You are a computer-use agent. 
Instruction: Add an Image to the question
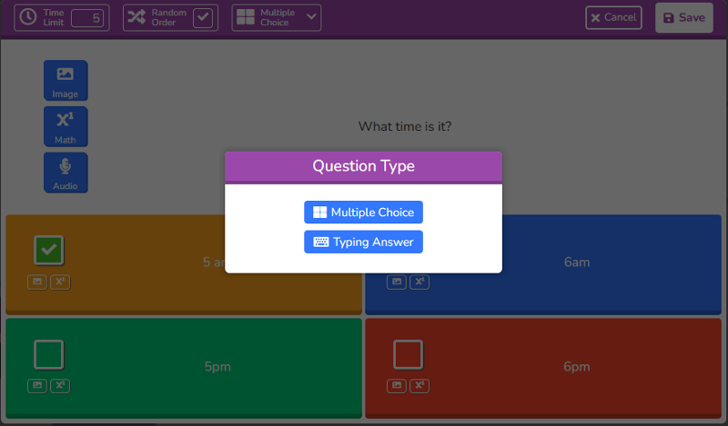click(66, 80)
